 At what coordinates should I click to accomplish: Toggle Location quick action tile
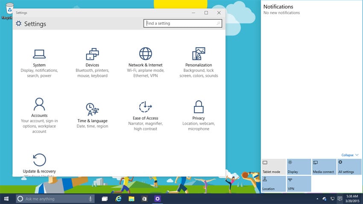[273, 184]
